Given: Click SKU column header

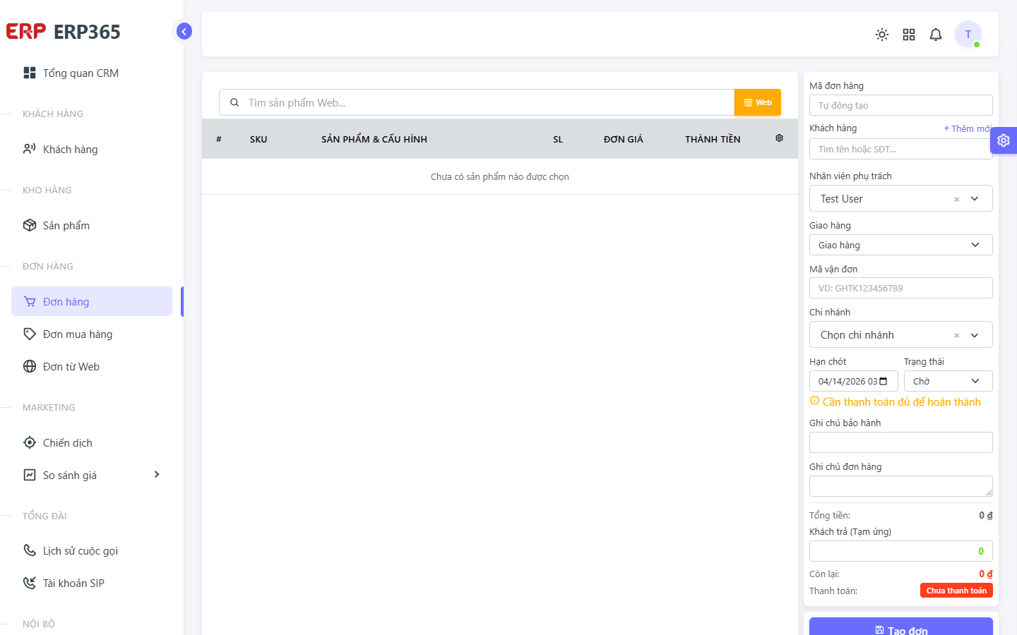Looking at the screenshot, I should click(x=258, y=139).
